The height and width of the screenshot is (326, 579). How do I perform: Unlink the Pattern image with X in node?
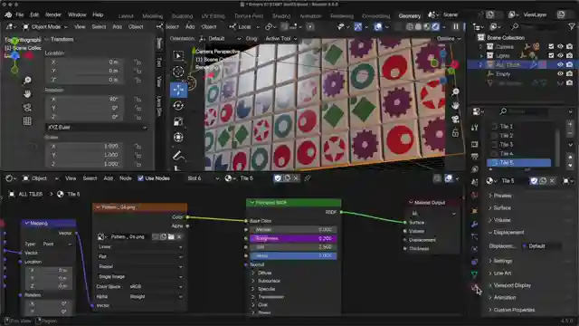(x=179, y=236)
